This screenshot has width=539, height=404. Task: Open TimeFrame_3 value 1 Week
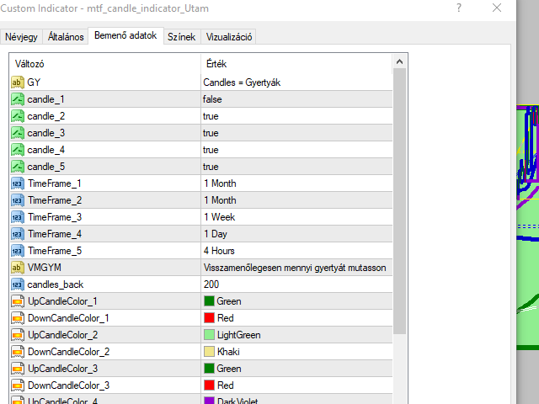click(219, 217)
